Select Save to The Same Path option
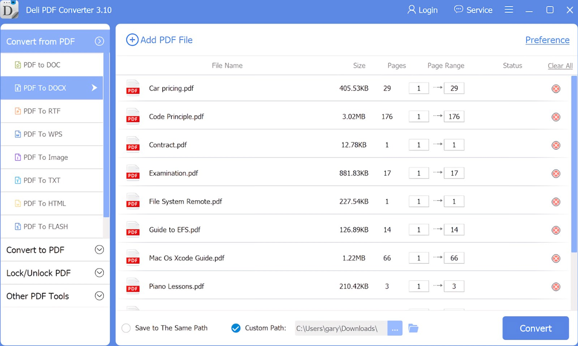578x346 pixels. click(x=126, y=328)
